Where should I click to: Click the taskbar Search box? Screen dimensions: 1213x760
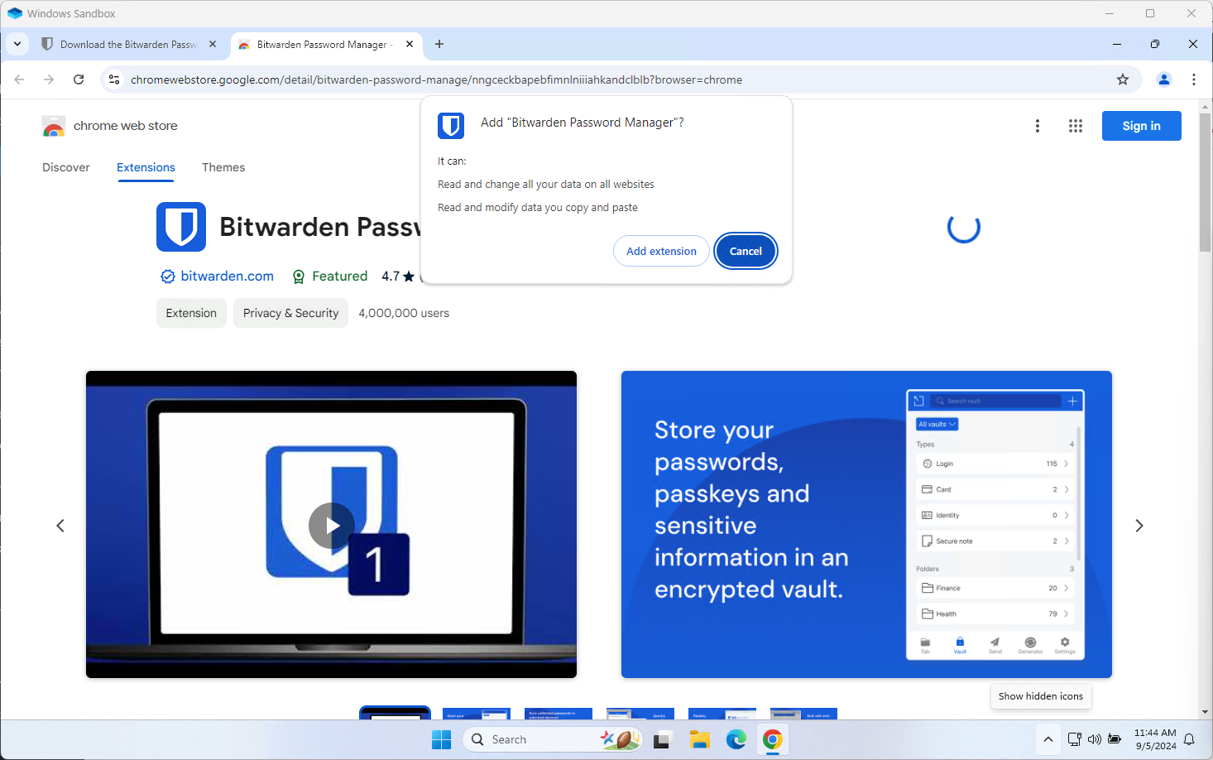[x=553, y=739]
